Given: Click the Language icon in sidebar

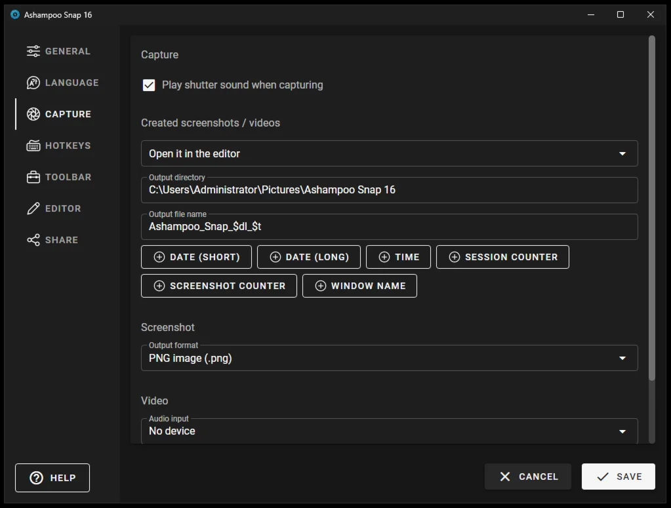Looking at the screenshot, I should (33, 83).
